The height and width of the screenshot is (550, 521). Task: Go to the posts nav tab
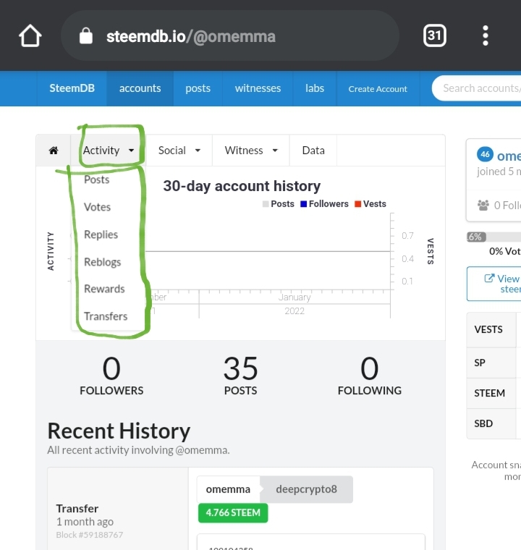point(198,88)
